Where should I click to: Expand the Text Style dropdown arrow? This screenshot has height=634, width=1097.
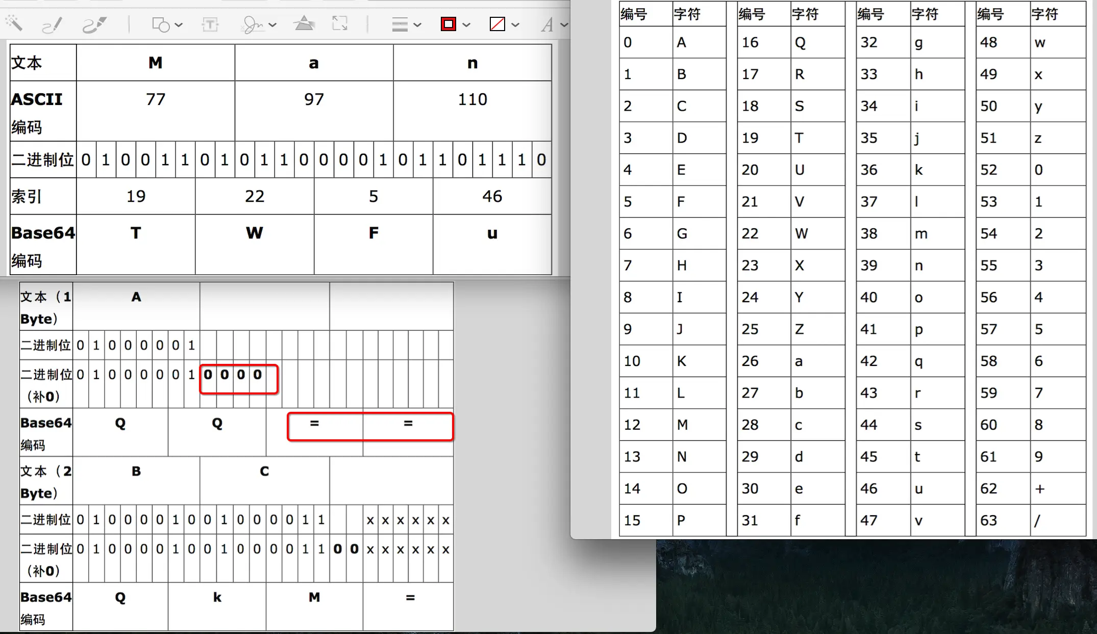tap(563, 24)
